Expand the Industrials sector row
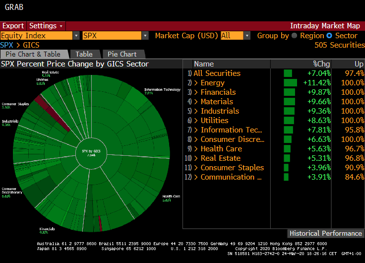365x263 pixels. [x=196, y=111]
